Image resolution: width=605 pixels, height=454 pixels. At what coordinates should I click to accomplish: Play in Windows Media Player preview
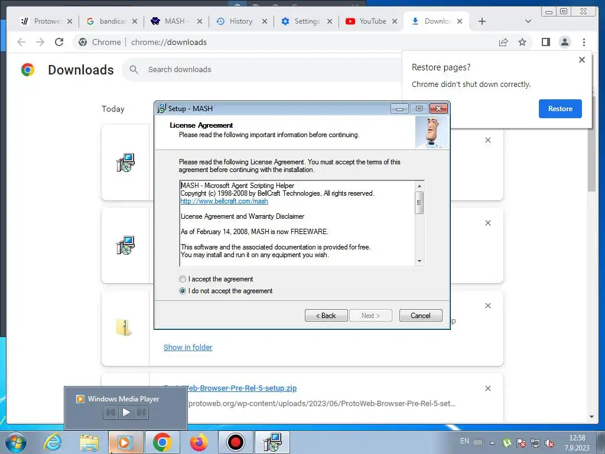pos(126,412)
